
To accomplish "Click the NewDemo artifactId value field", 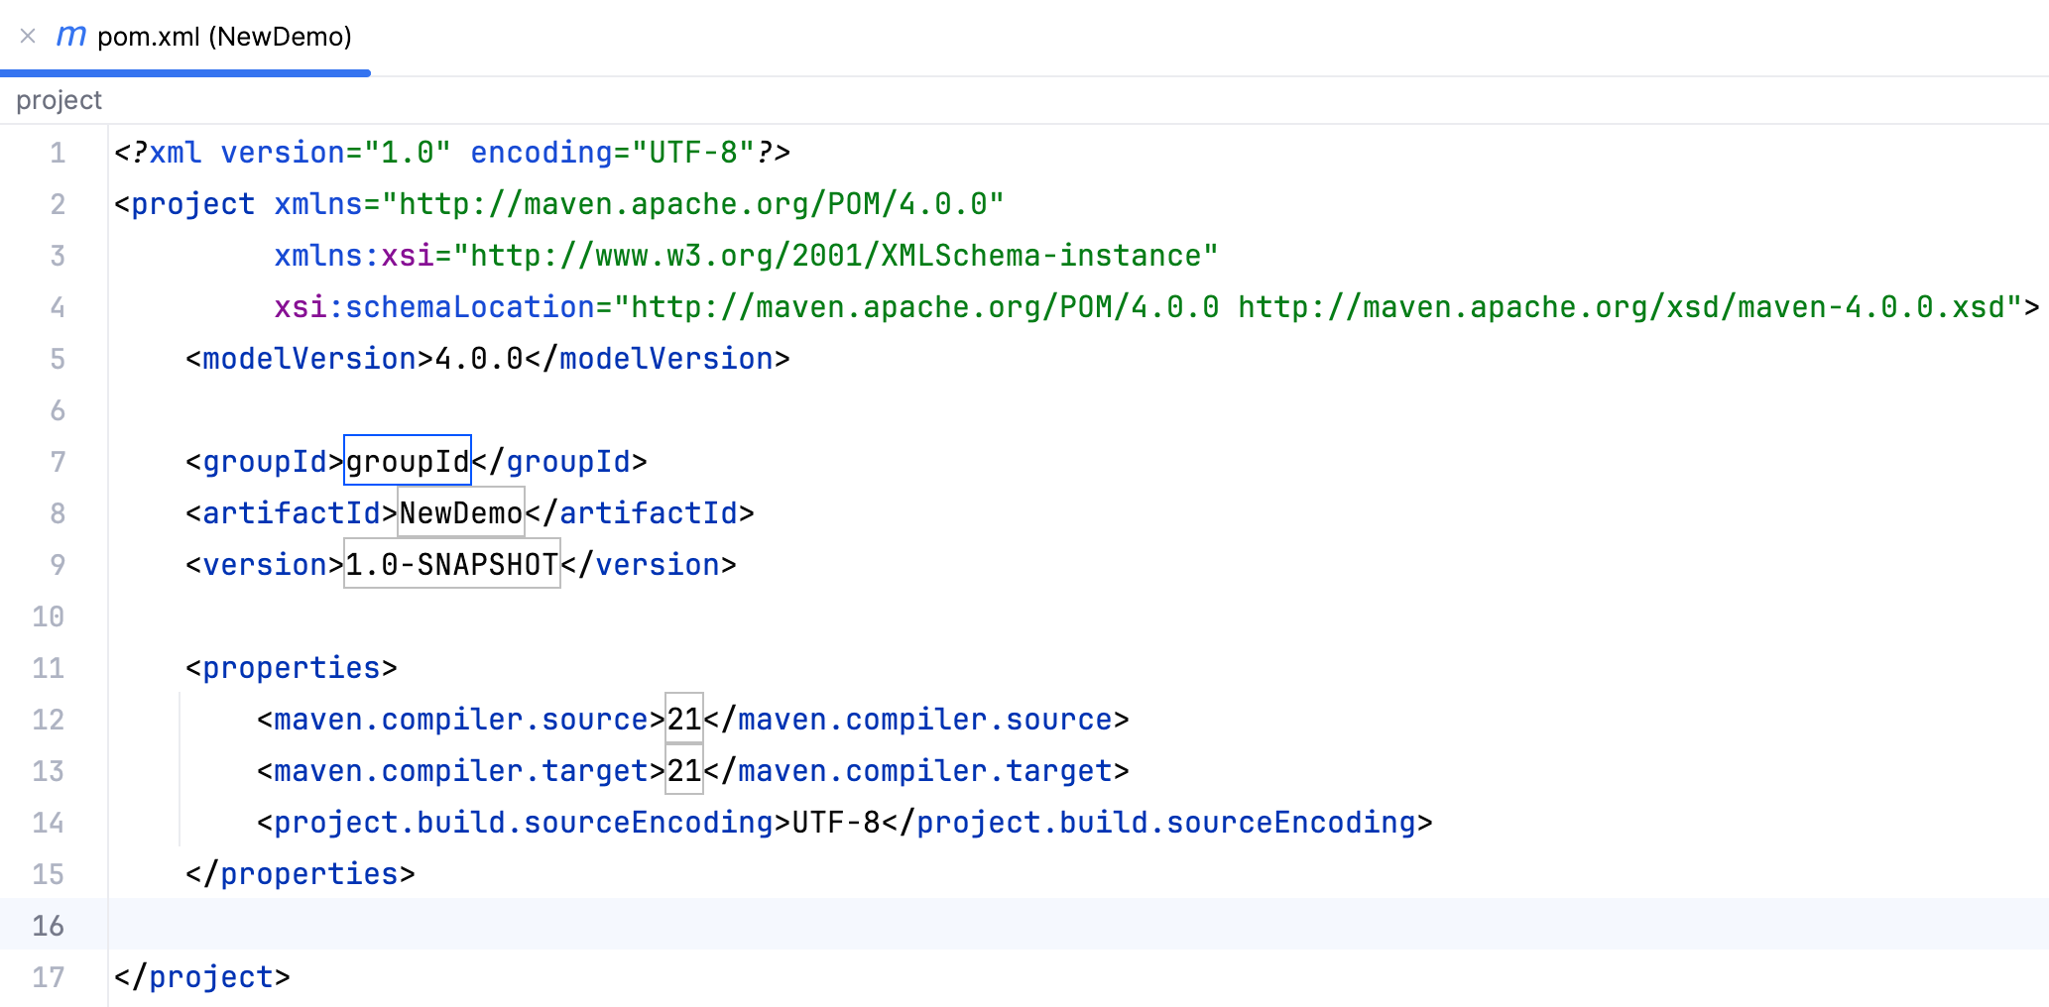I will click(x=460, y=512).
